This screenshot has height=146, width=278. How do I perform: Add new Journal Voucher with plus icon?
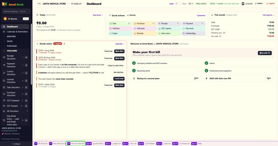(26, 81)
